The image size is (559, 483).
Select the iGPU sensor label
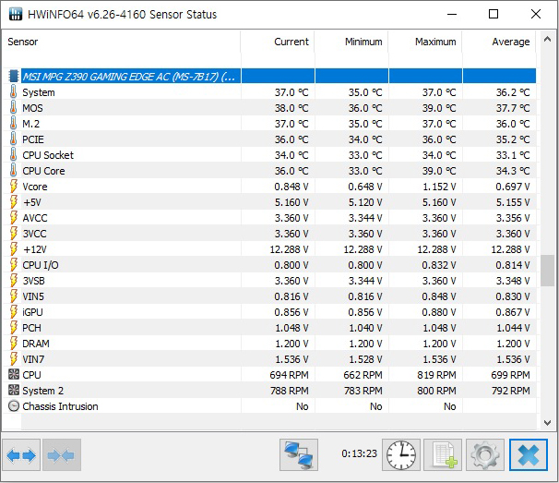coord(32,312)
